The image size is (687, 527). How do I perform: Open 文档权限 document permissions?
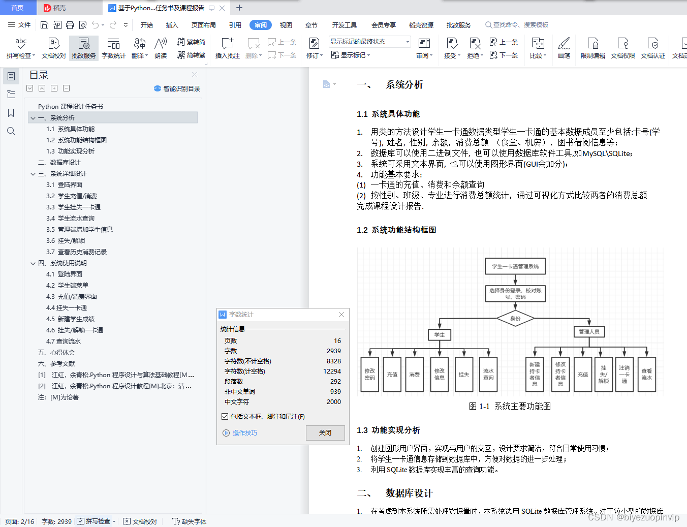coord(623,48)
